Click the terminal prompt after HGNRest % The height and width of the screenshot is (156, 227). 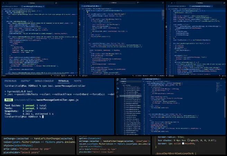[x=42, y=117]
